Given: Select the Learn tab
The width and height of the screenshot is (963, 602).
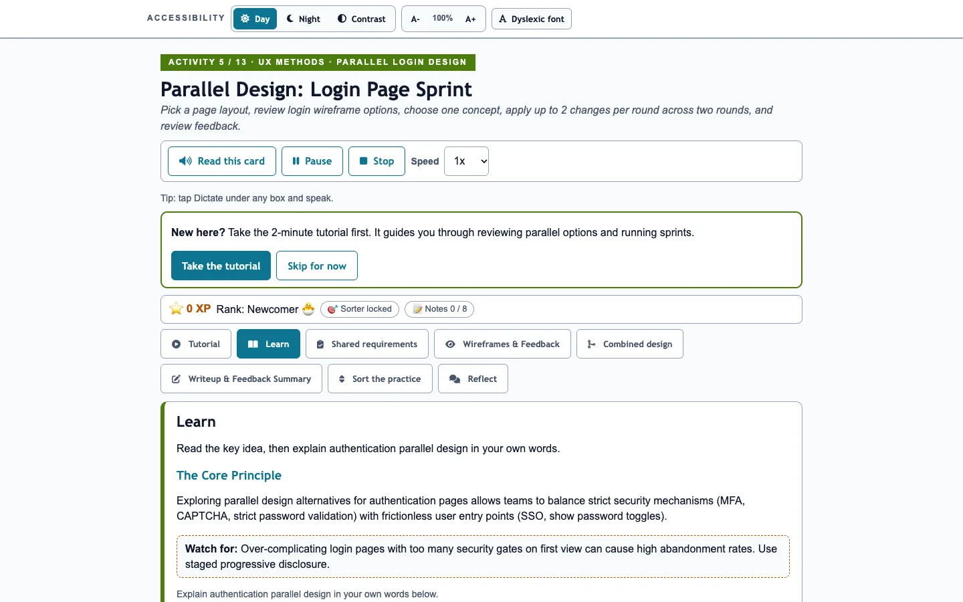Looking at the screenshot, I should tap(268, 344).
